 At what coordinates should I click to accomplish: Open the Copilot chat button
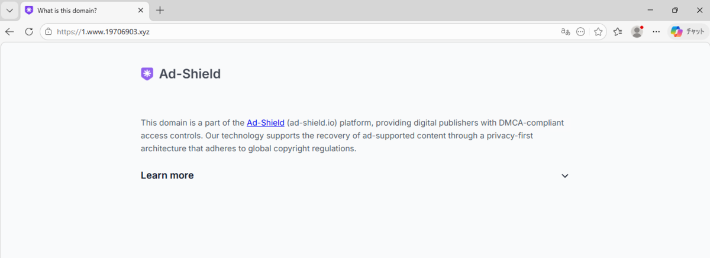pyautogui.click(x=688, y=32)
